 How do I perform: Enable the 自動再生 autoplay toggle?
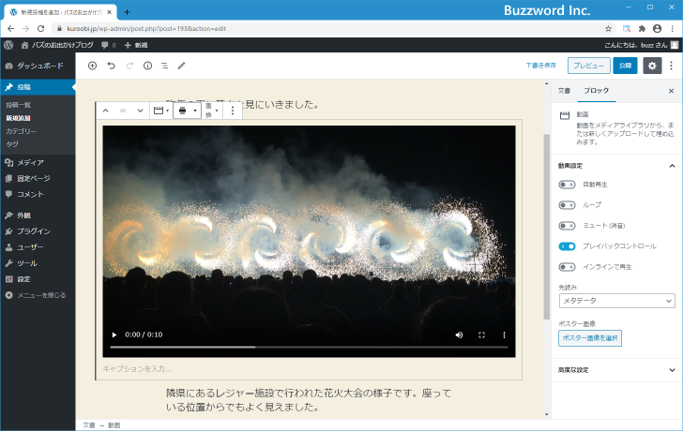567,185
